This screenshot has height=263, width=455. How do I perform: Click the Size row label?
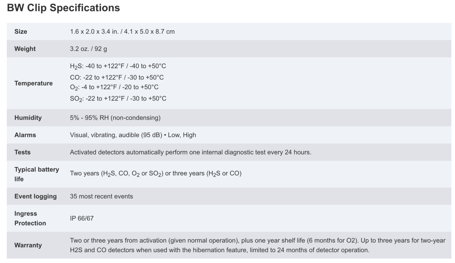tap(21, 31)
